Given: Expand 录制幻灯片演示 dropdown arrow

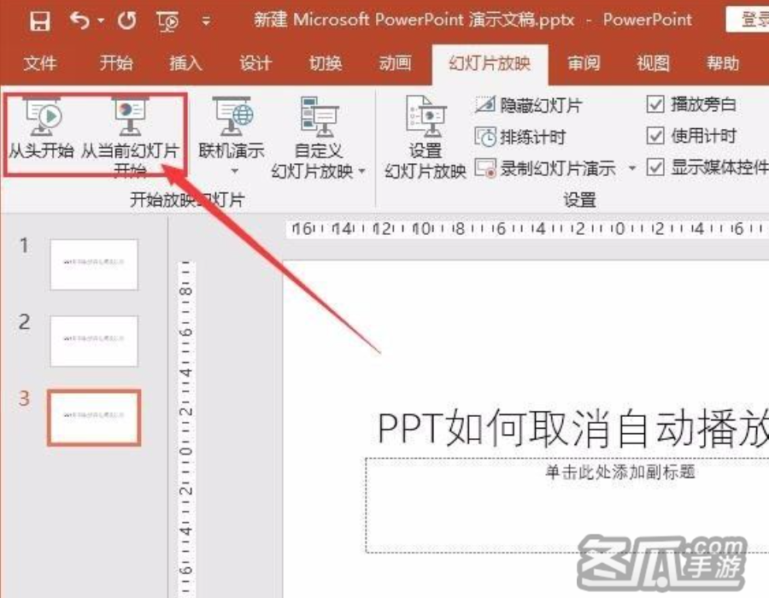Looking at the screenshot, I should (x=632, y=168).
